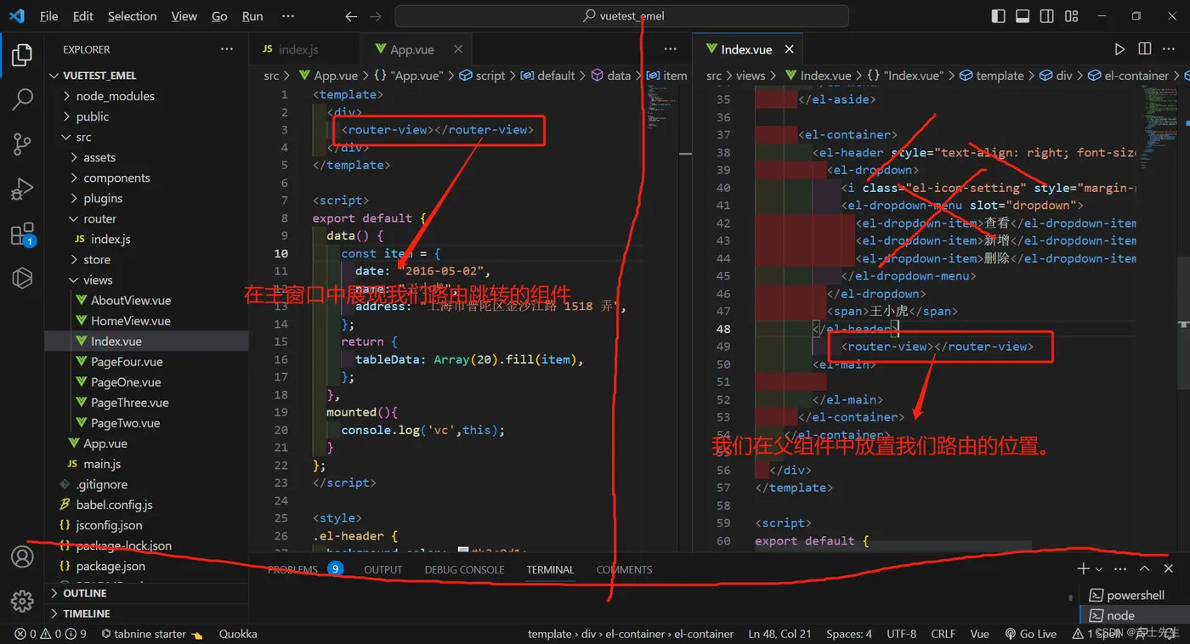Screen dimensions: 1190x644
Task: Open the Search view in the activity bar
Action: click(22, 99)
